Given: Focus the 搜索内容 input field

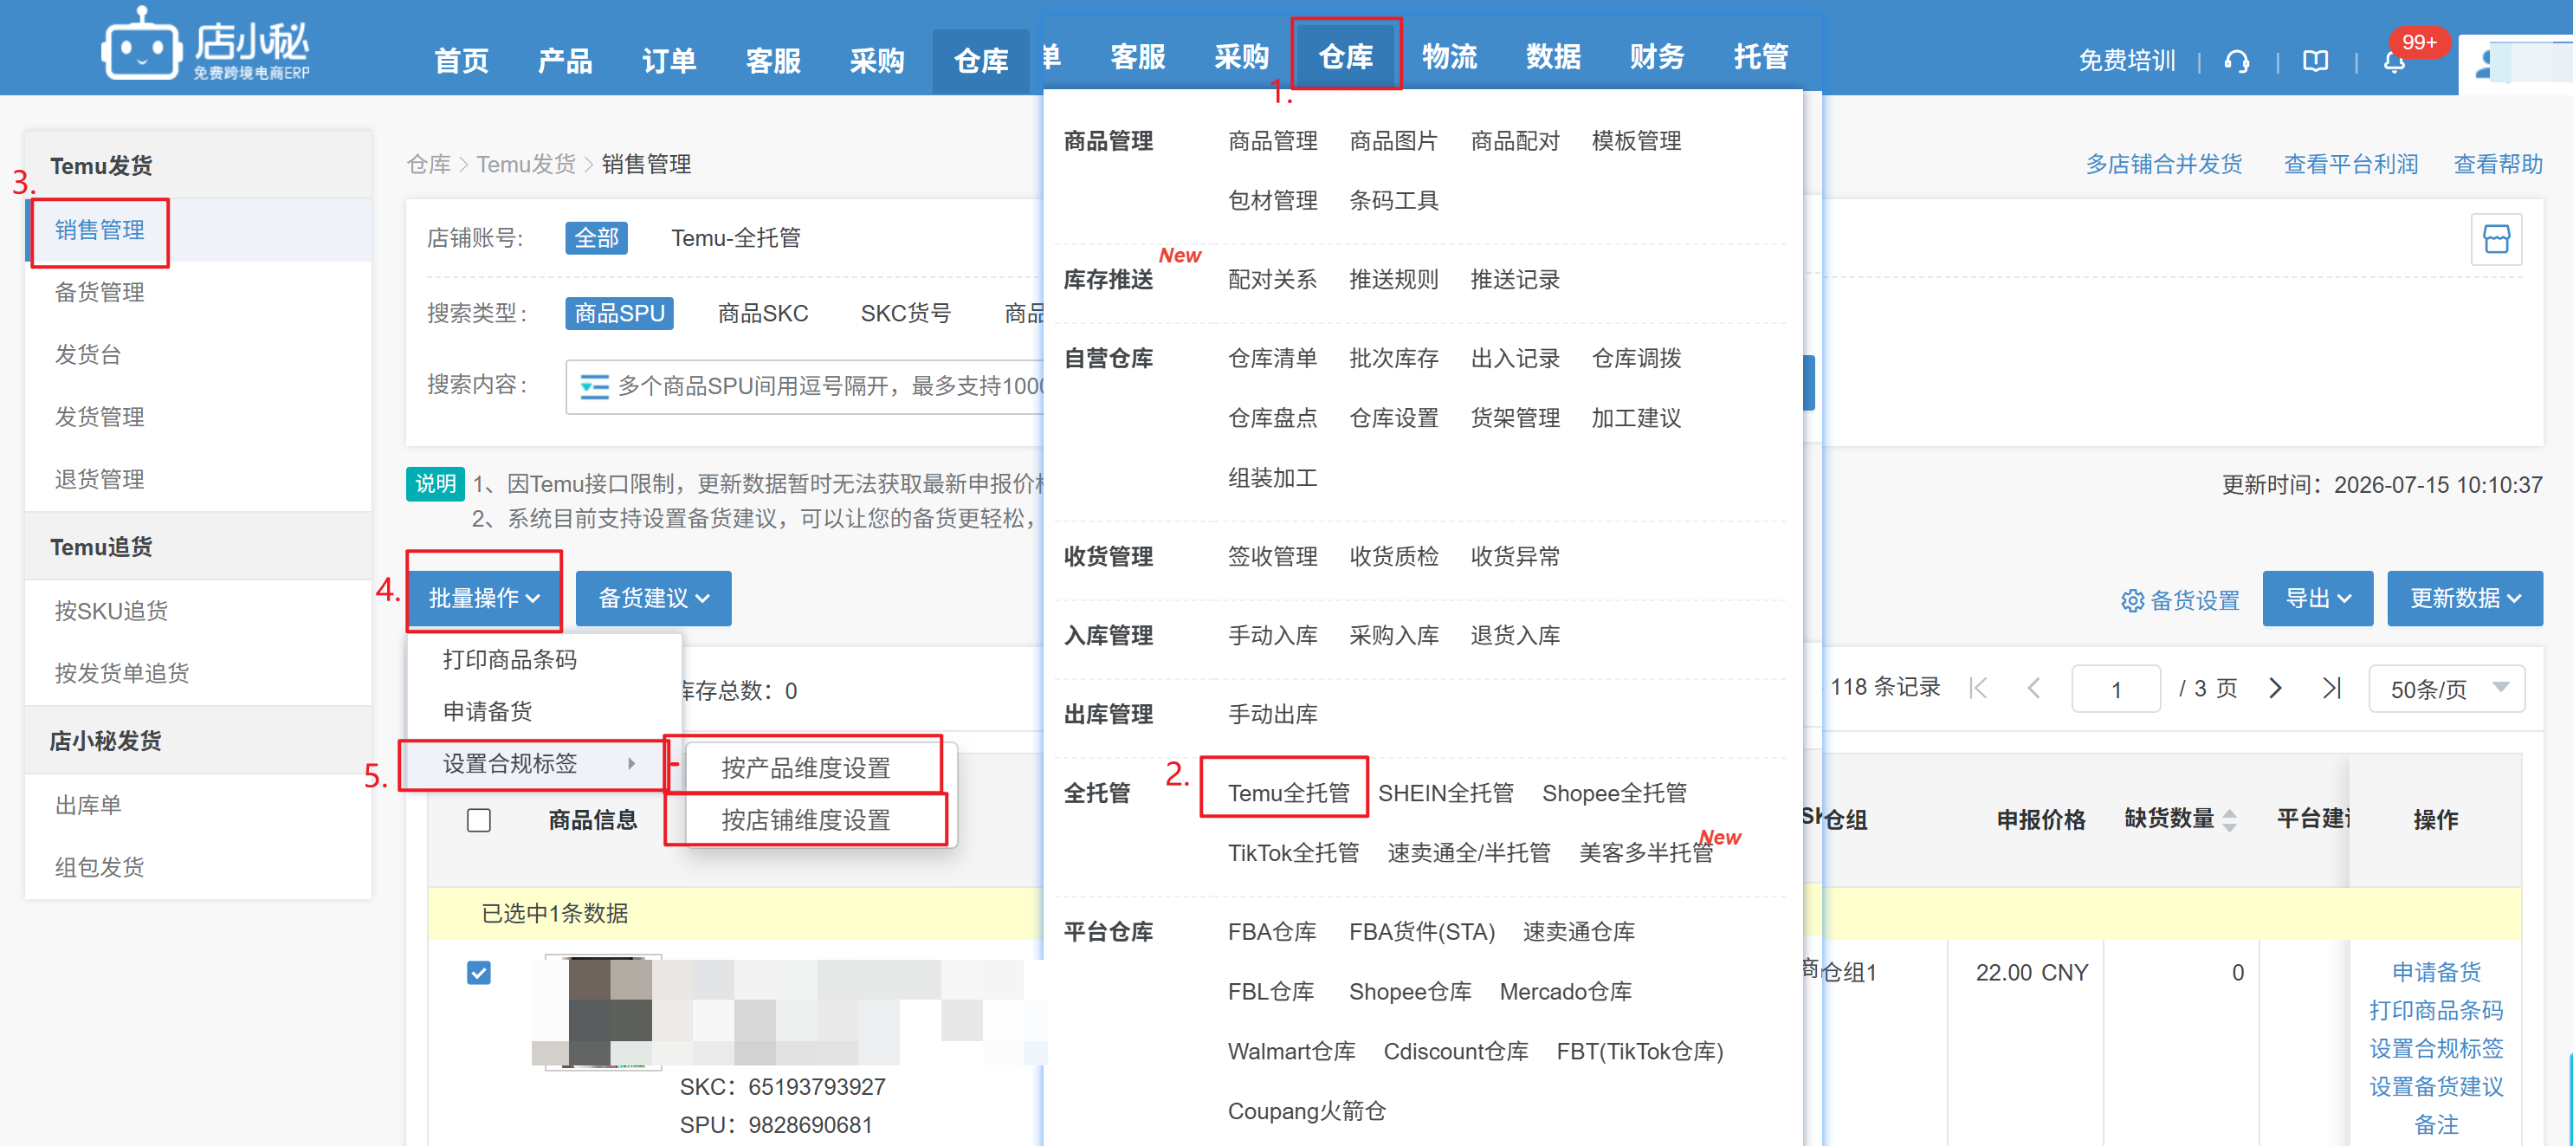Looking at the screenshot, I should click(804, 385).
